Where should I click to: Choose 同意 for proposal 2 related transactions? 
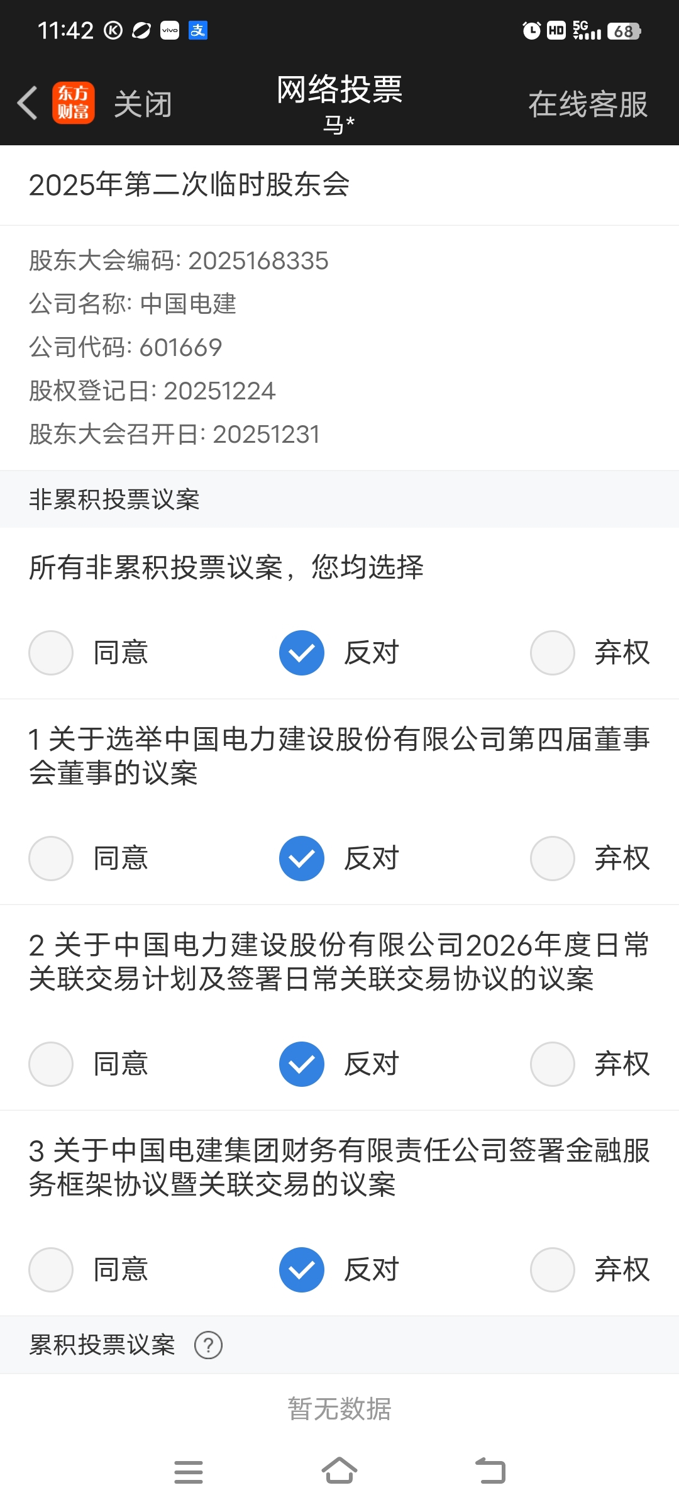click(51, 1064)
